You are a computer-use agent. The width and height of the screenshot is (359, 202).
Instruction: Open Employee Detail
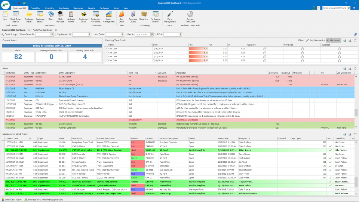29,17
